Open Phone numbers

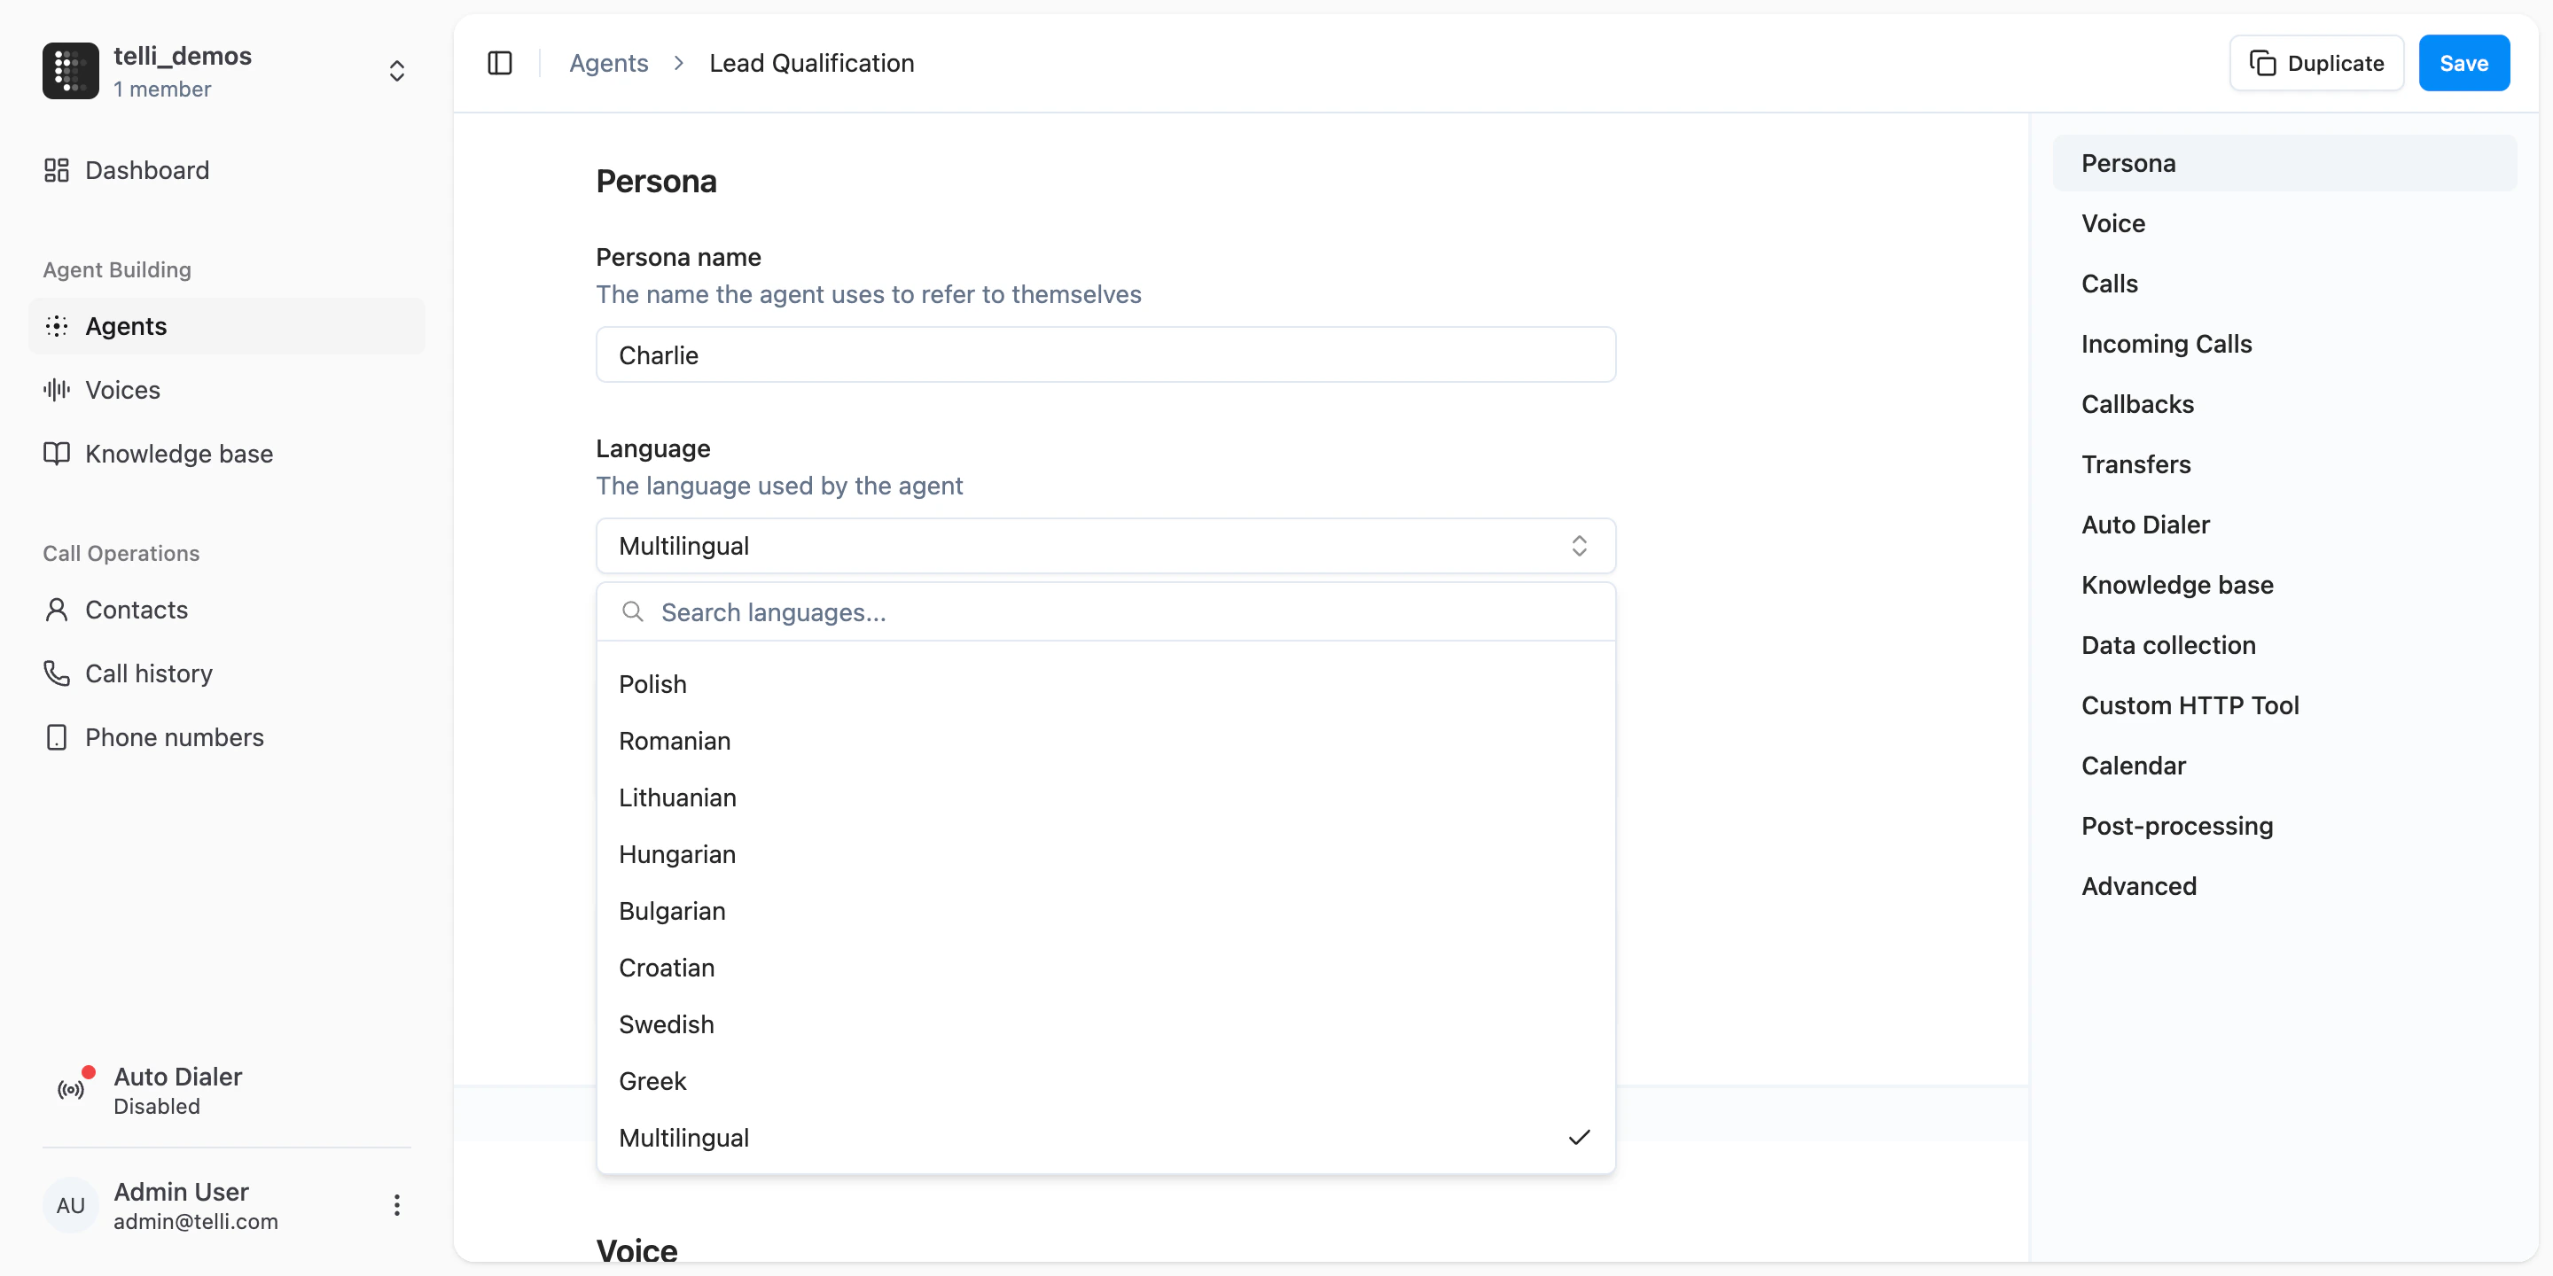[175, 736]
